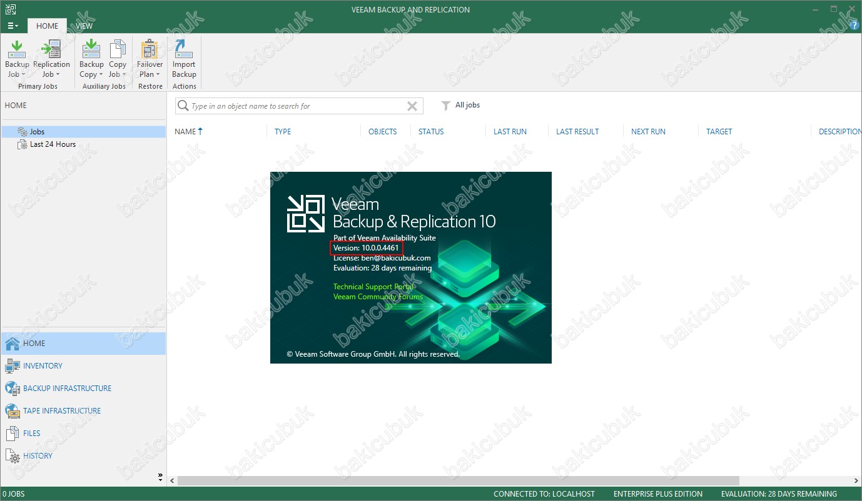Click the Veeam logo on splash screen

pos(305,214)
